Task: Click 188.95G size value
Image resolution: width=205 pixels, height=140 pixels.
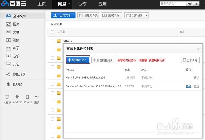Action: (x=130, y=78)
